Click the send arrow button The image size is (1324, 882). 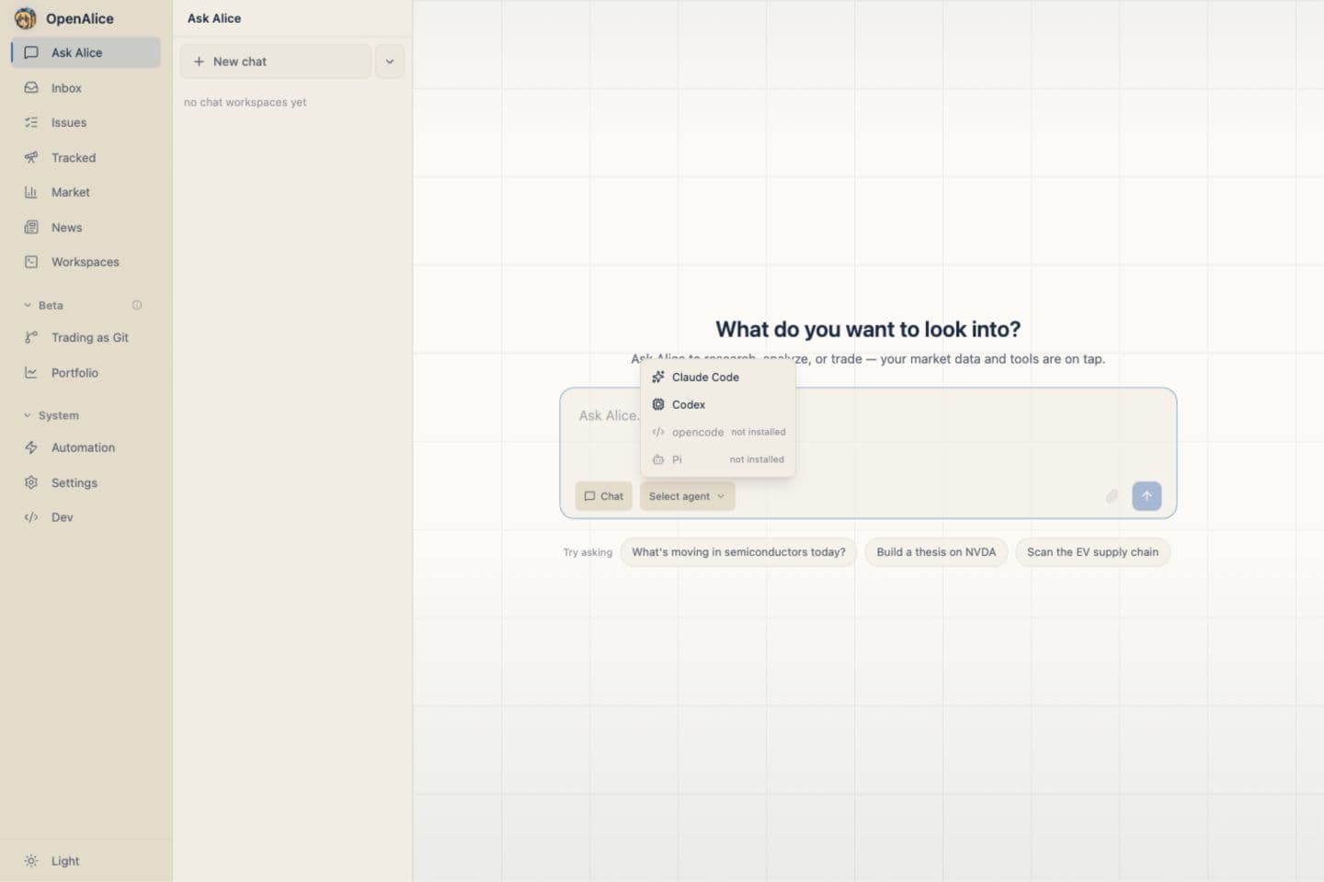[1147, 496]
